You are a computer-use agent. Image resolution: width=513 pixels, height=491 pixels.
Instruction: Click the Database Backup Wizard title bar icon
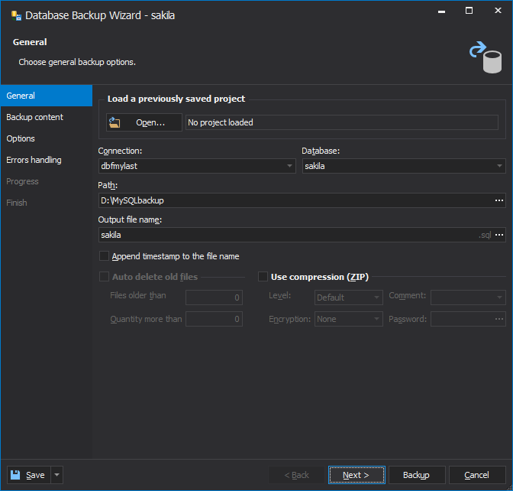(16, 16)
